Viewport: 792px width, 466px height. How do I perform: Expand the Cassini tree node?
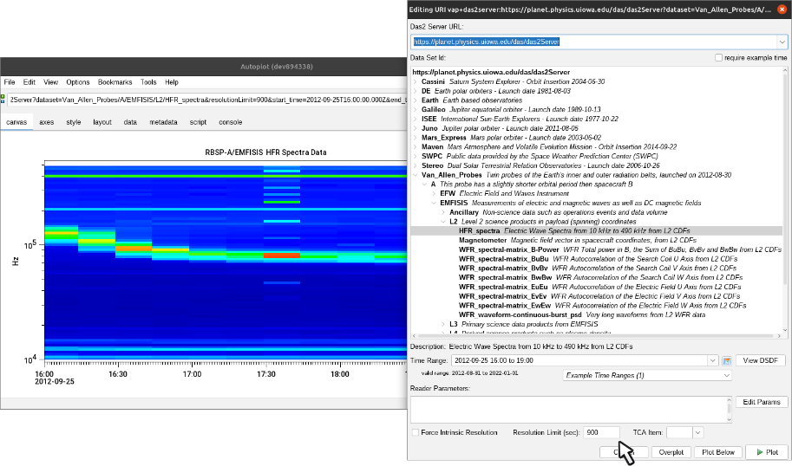click(415, 81)
